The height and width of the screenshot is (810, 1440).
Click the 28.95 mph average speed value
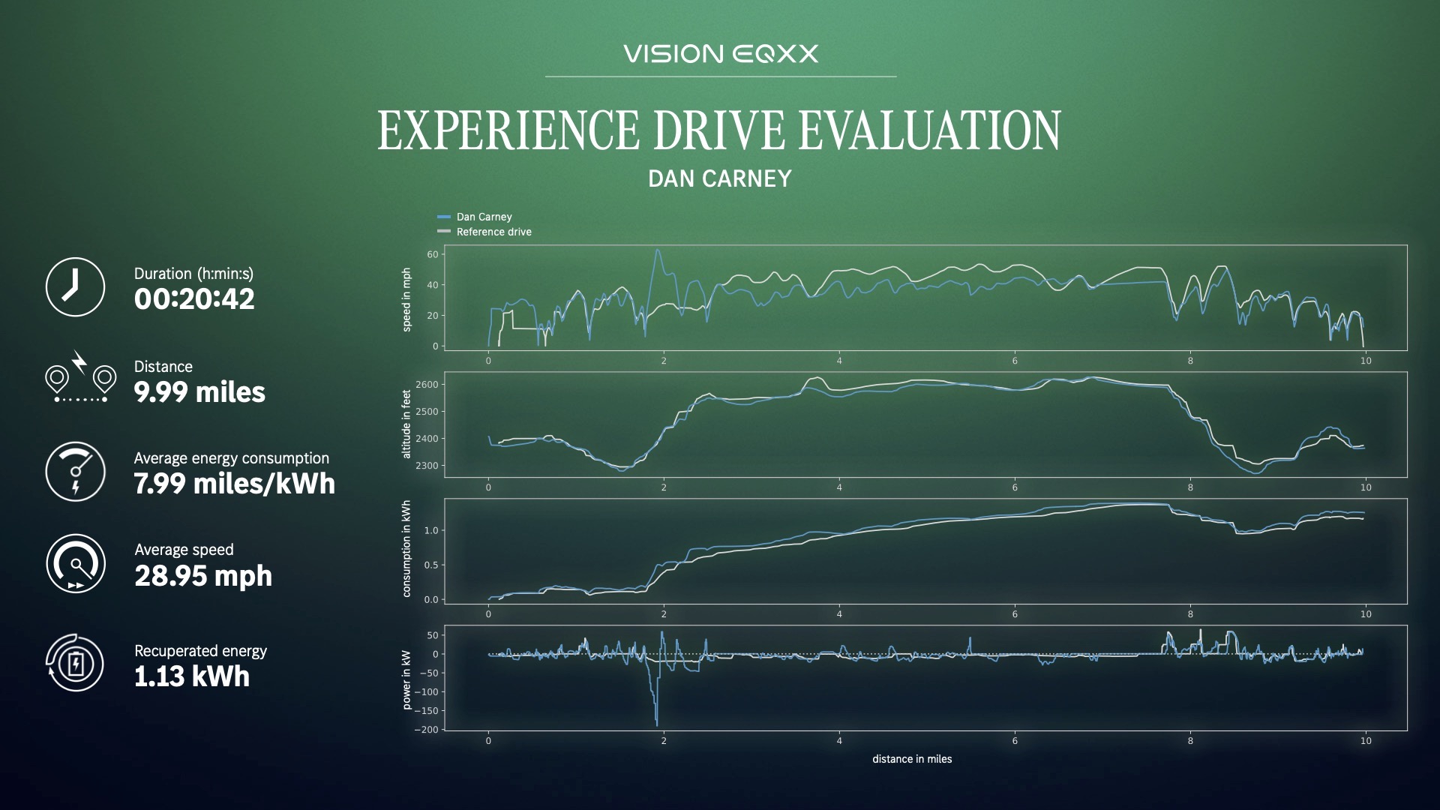[203, 576]
